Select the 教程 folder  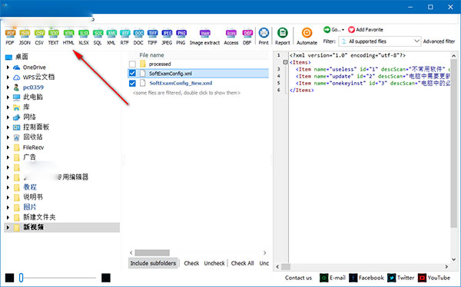(x=30, y=187)
